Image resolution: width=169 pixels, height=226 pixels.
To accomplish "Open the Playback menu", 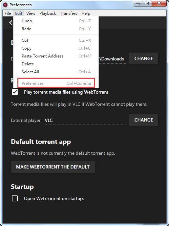I will point(48,13).
